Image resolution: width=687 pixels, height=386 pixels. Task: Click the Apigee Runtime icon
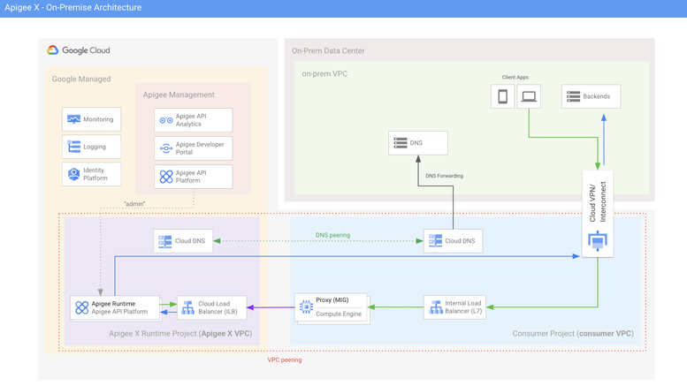tap(81, 307)
